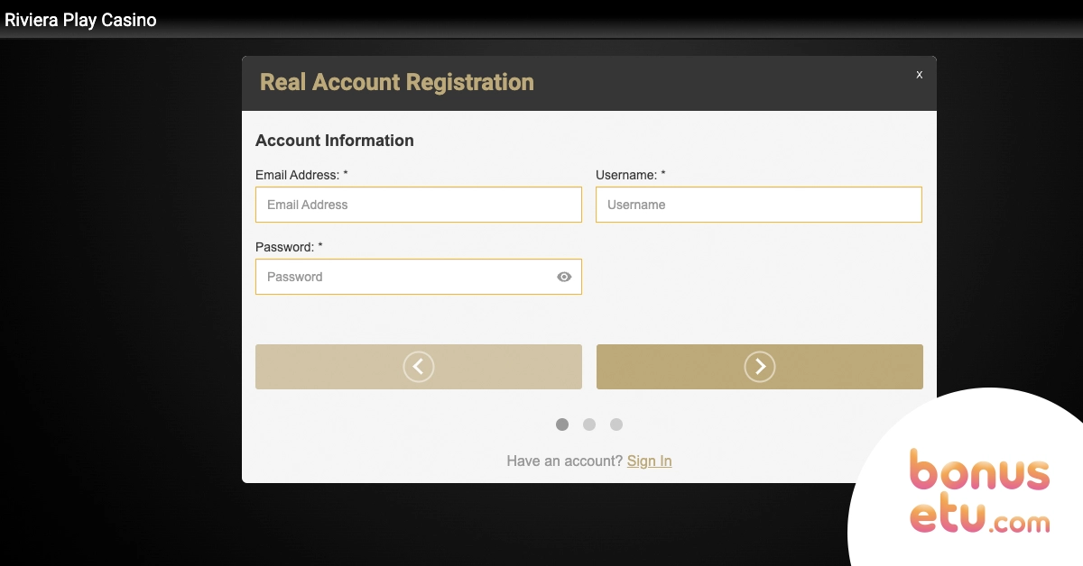Viewport: 1083px width, 566px height.
Task: Open the Sign In link
Action: pos(650,461)
